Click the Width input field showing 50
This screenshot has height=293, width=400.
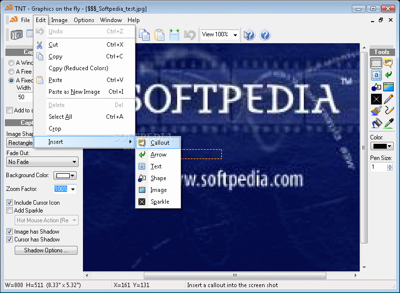25,97
